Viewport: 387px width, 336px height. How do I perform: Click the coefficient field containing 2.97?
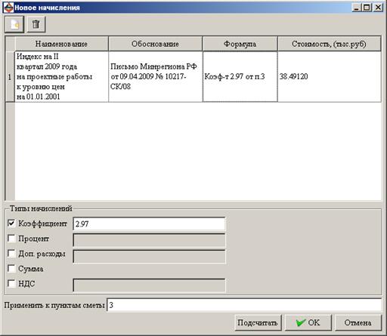click(x=149, y=224)
